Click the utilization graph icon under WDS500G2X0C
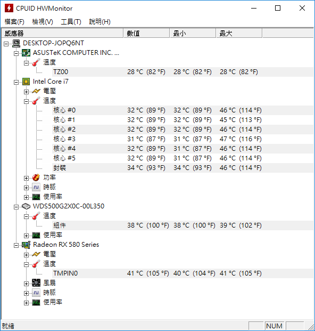Viewport: 315px width, 331px height. [x=36, y=235]
